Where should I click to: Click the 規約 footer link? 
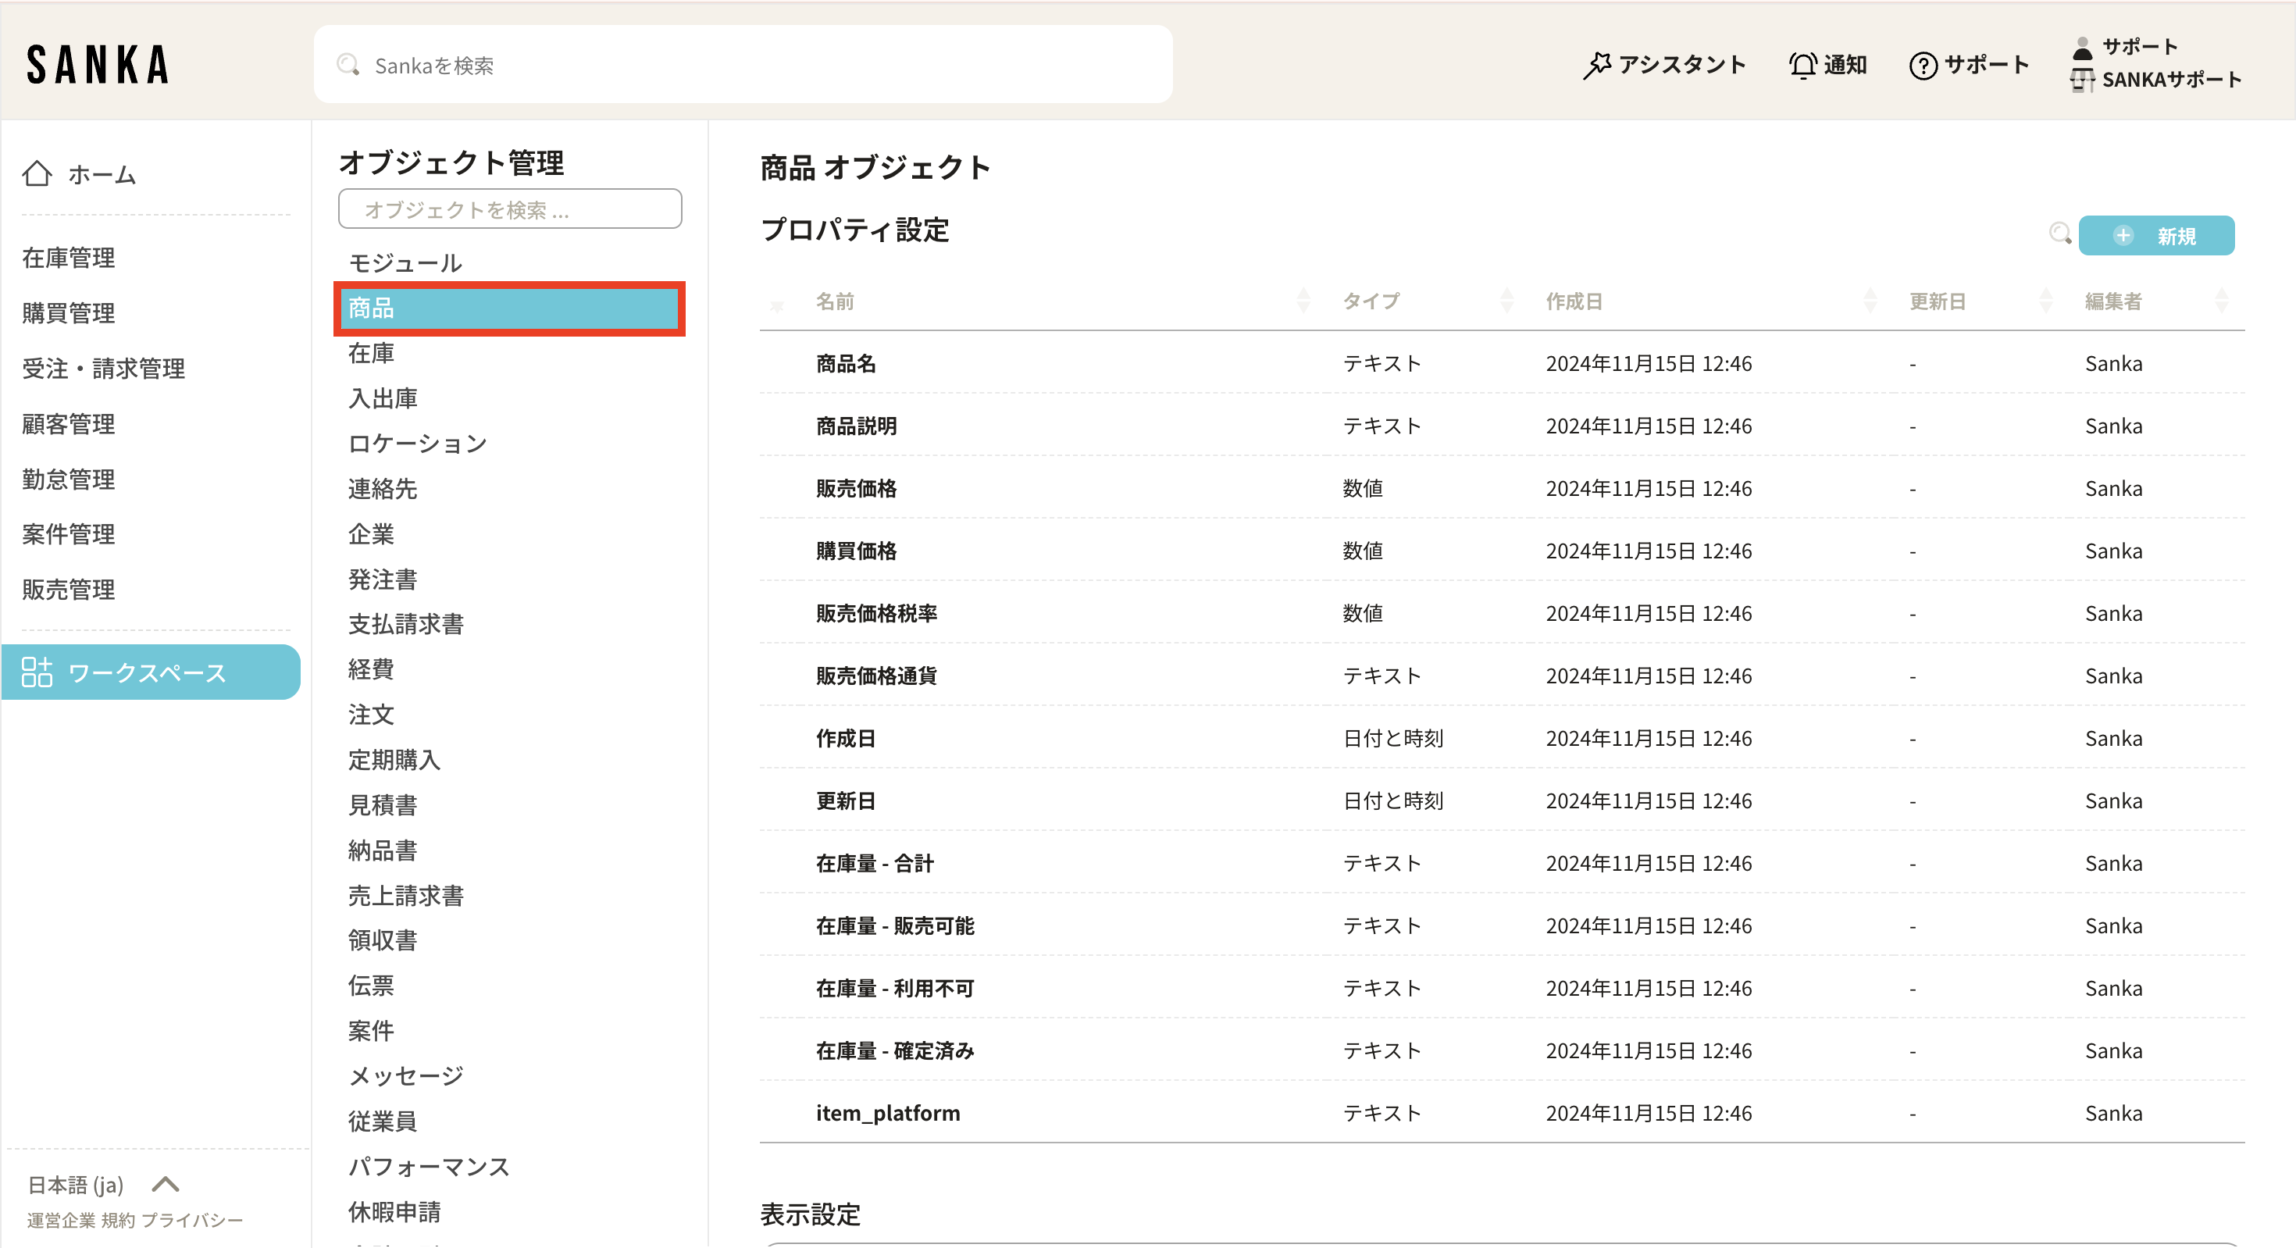click(118, 1221)
